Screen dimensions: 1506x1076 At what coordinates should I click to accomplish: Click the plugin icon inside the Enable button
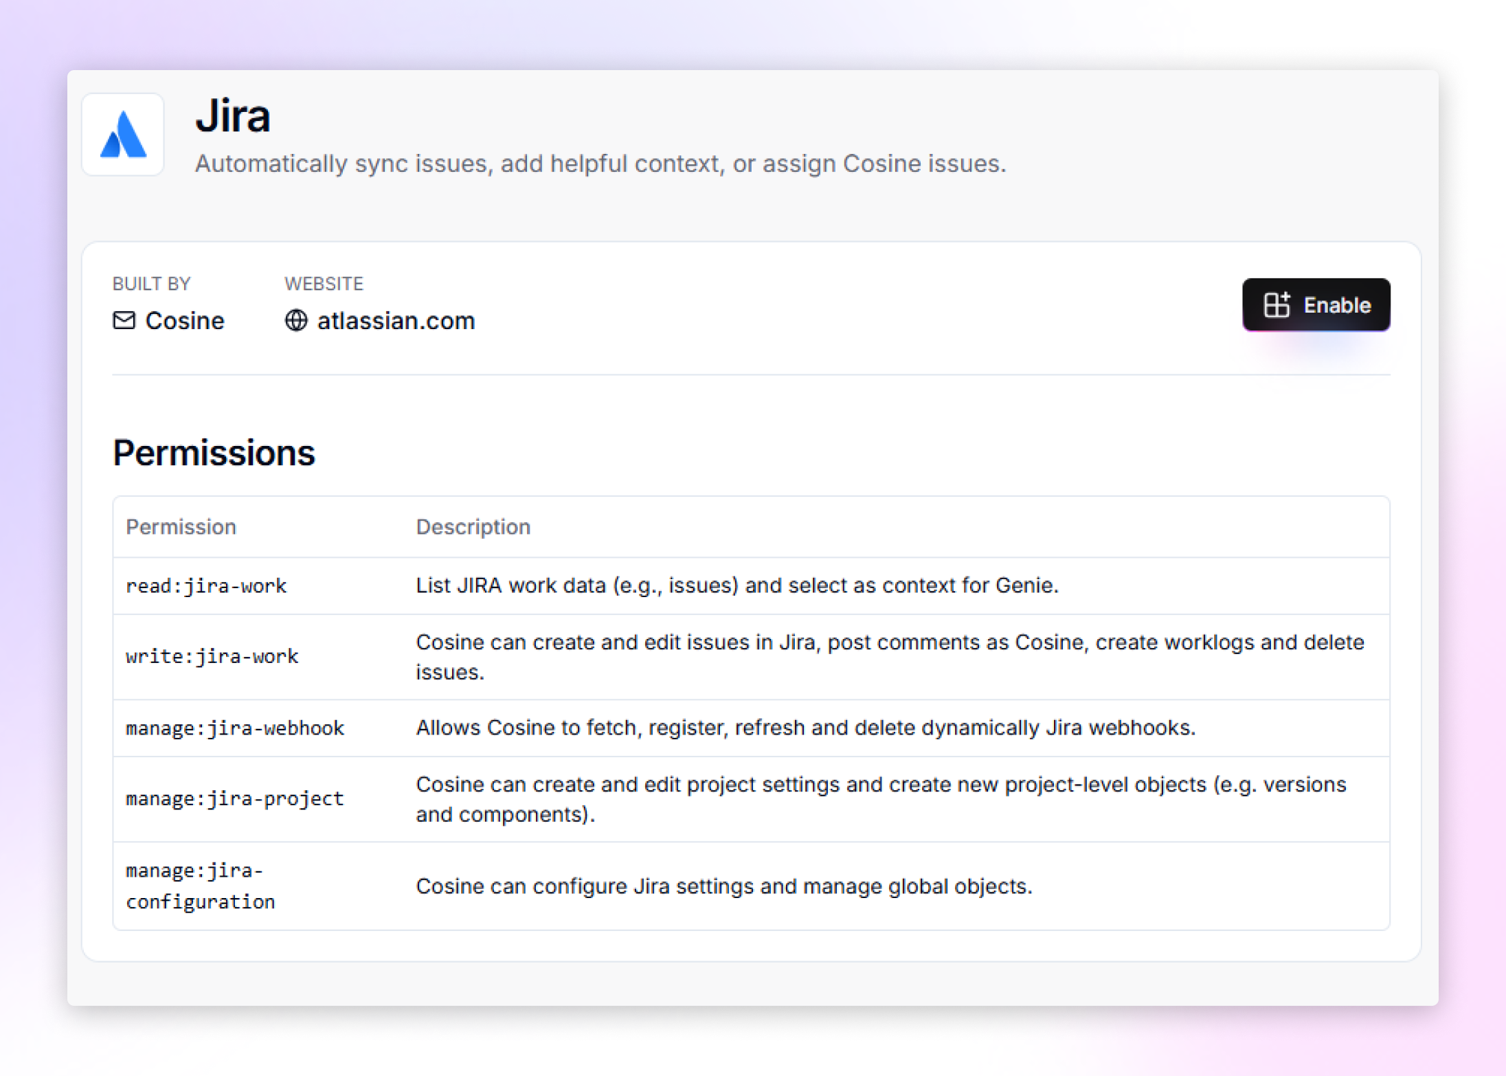point(1279,304)
